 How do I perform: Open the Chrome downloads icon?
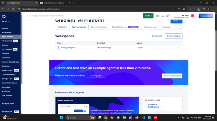[198, 9]
